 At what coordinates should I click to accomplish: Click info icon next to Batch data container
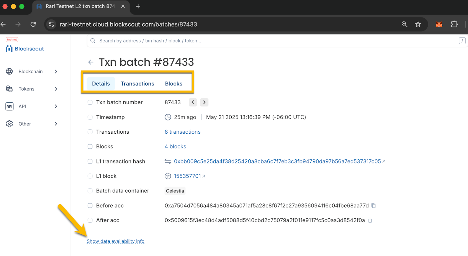tap(90, 191)
